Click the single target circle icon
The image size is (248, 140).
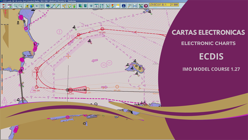[91, 6]
